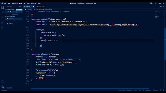Collapse the Open Editors section
Screen dimensions: 166x93
point(6,10)
